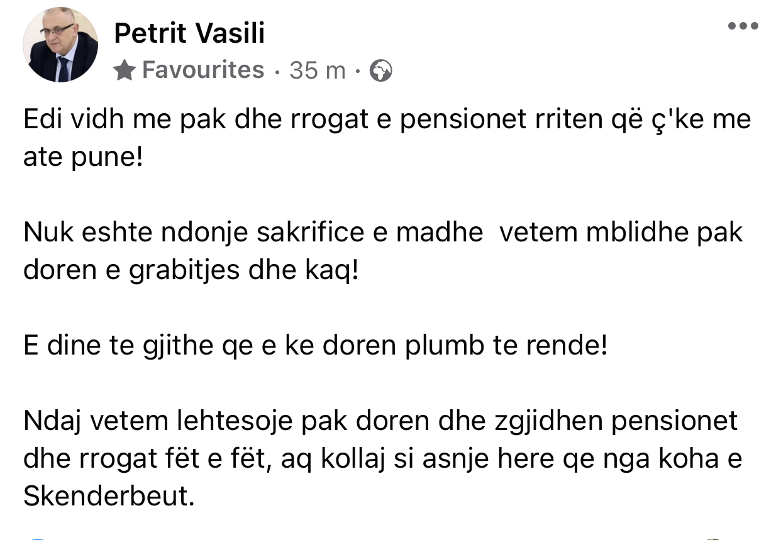The width and height of the screenshot is (781, 540).
Task: Click the paragraph starting with "Edi vidh"
Action: coord(387,119)
